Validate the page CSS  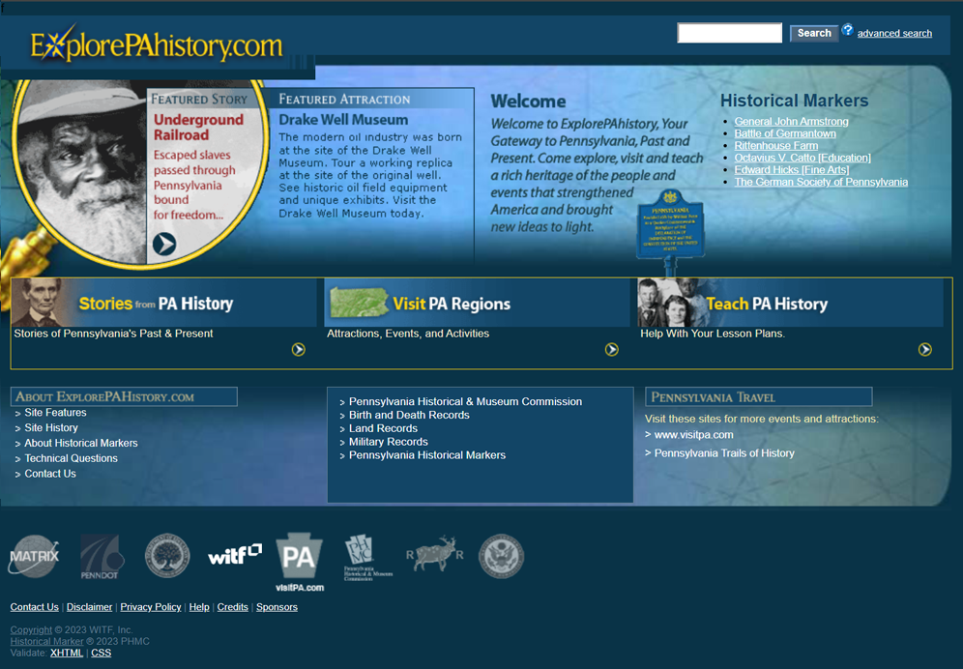pyautogui.click(x=102, y=653)
